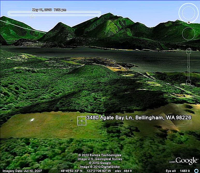The height and width of the screenshot is (173, 200).
Task: Click the center of the Look joystick ring
Action: coord(188,12)
